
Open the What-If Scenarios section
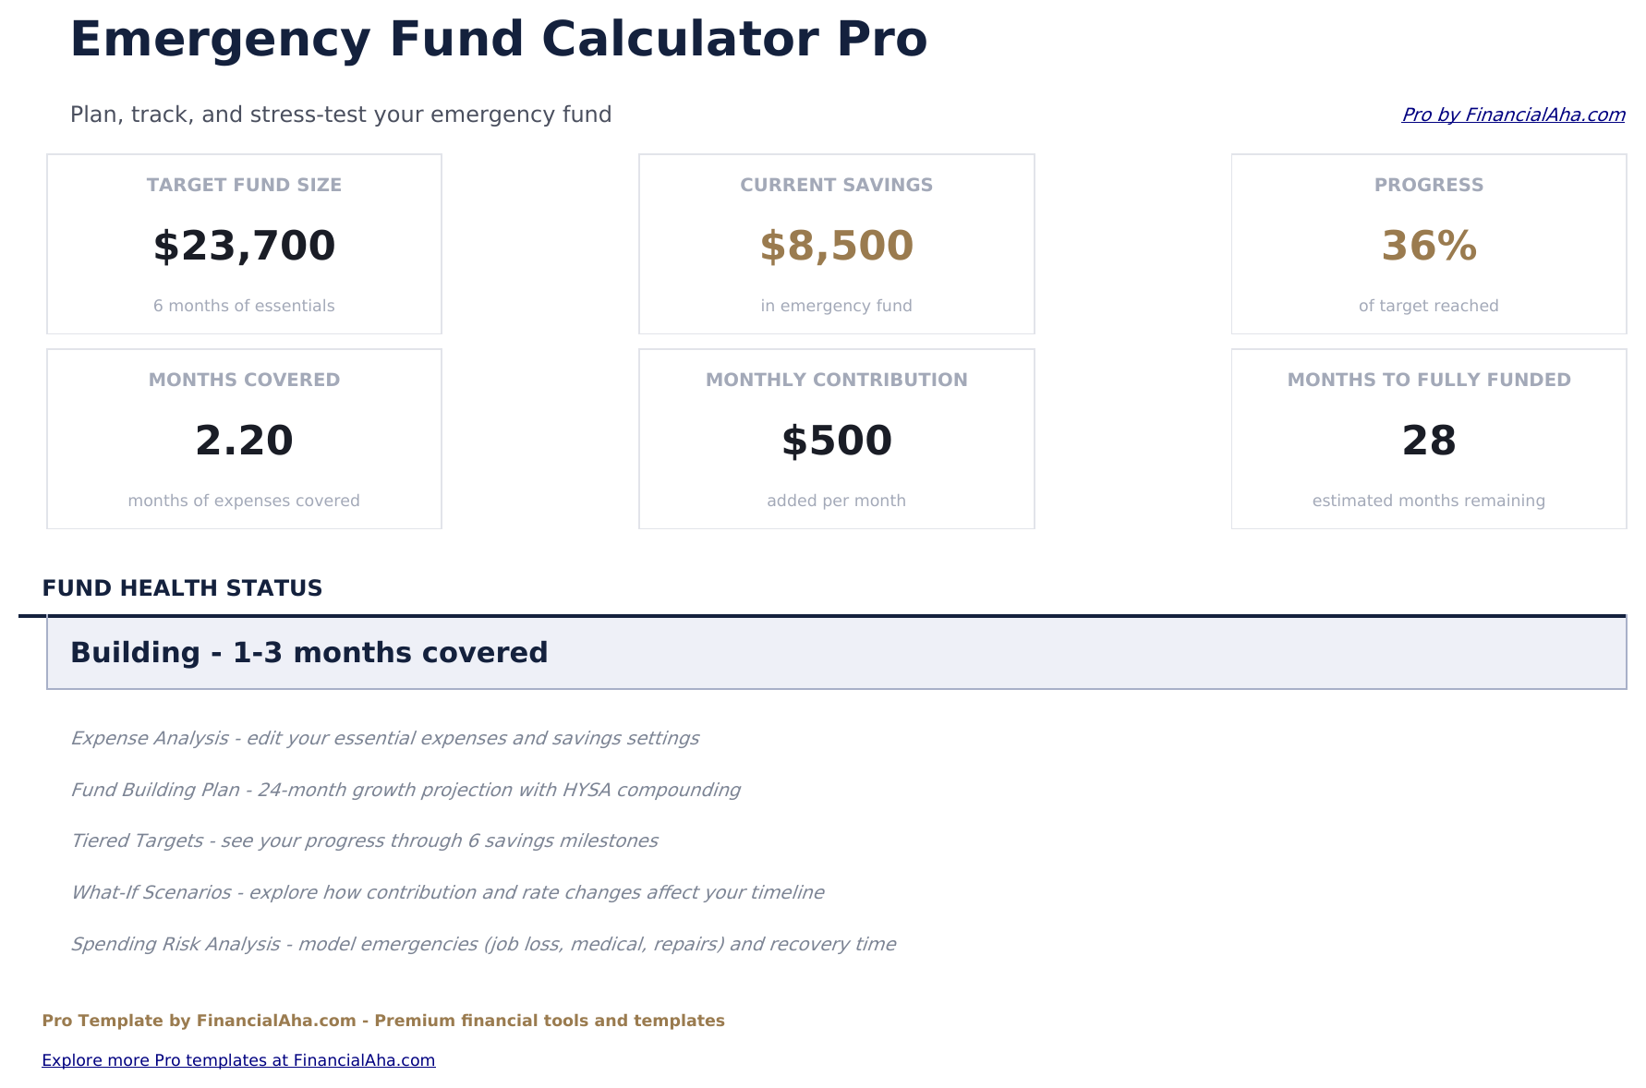pos(448,892)
